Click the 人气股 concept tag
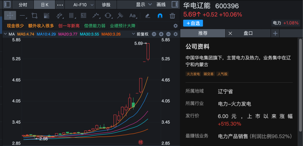 pos(222,74)
